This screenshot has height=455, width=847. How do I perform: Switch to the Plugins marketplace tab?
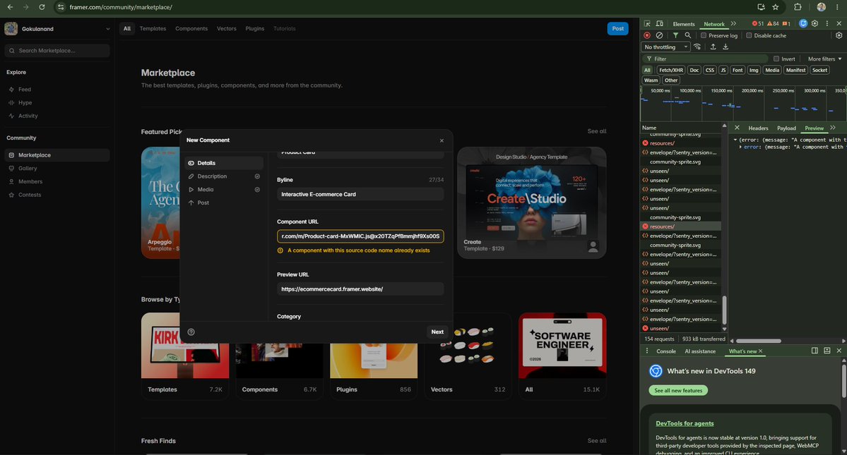point(254,29)
